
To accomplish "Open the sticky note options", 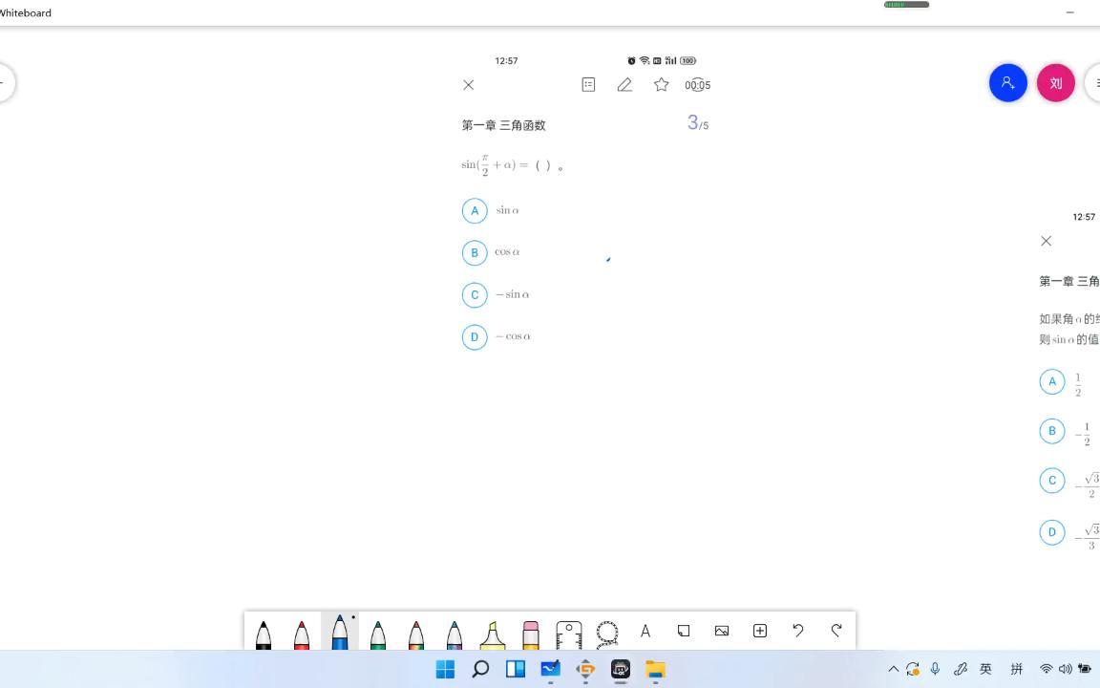I will (684, 631).
